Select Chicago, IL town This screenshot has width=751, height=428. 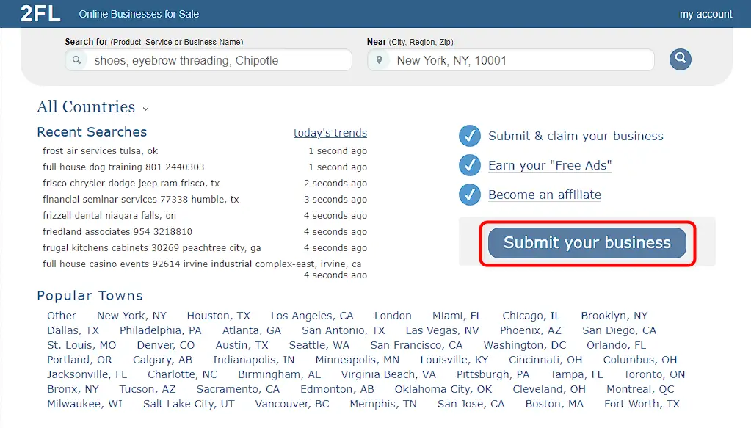[531, 316]
